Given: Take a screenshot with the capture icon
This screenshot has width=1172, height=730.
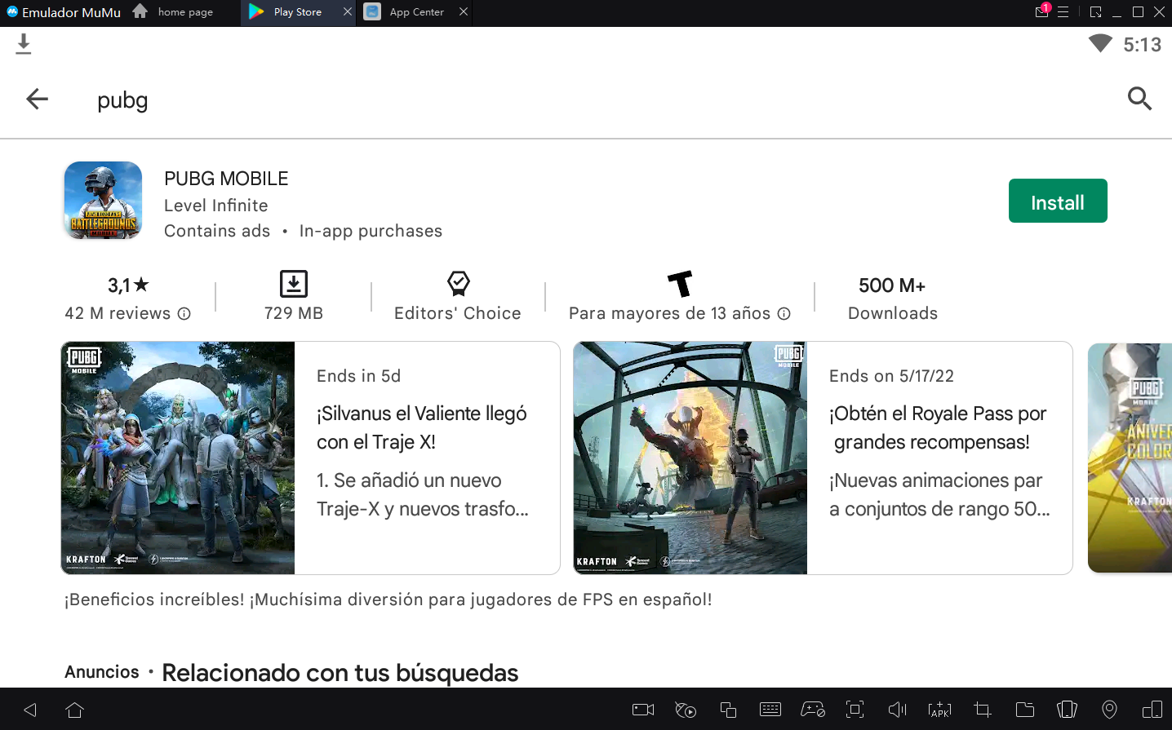Looking at the screenshot, I should tap(855, 710).
